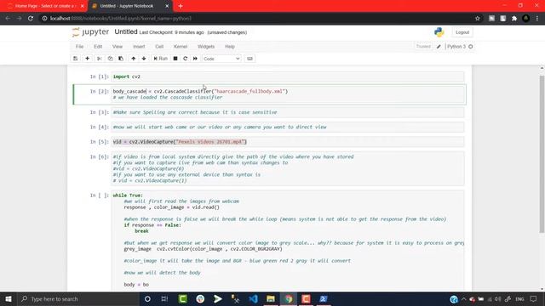The height and width of the screenshot is (306, 545).
Task: Click the page vertical scrollbar
Action: (x=542, y=154)
